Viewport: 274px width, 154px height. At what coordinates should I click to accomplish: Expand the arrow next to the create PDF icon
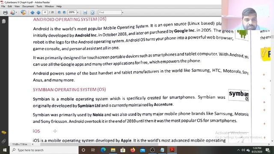tap(16, 12)
